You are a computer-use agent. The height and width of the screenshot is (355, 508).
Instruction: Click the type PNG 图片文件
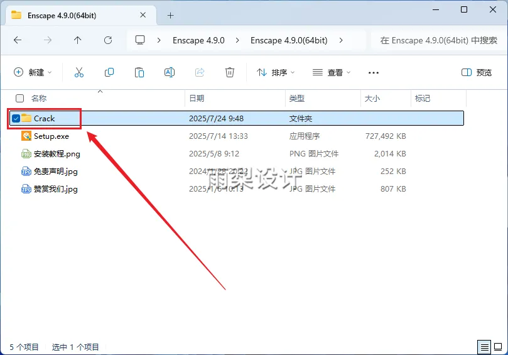314,154
